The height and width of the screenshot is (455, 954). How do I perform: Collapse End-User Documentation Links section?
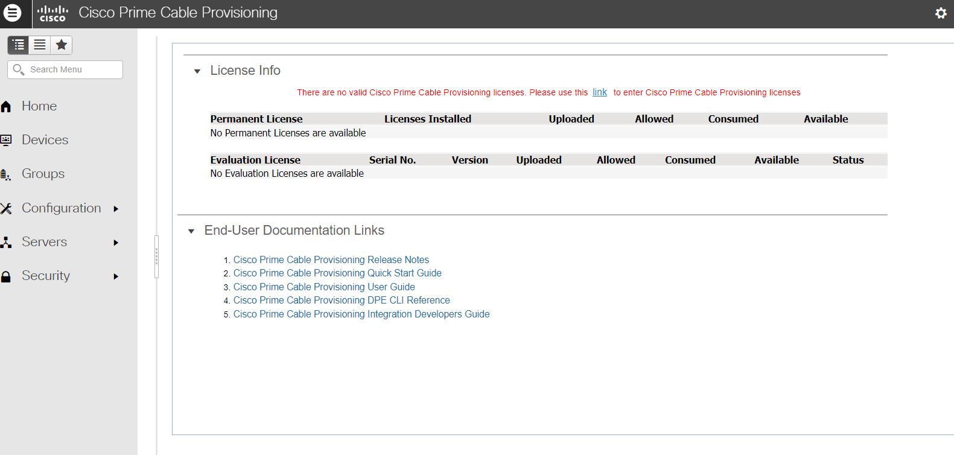[191, 231]
